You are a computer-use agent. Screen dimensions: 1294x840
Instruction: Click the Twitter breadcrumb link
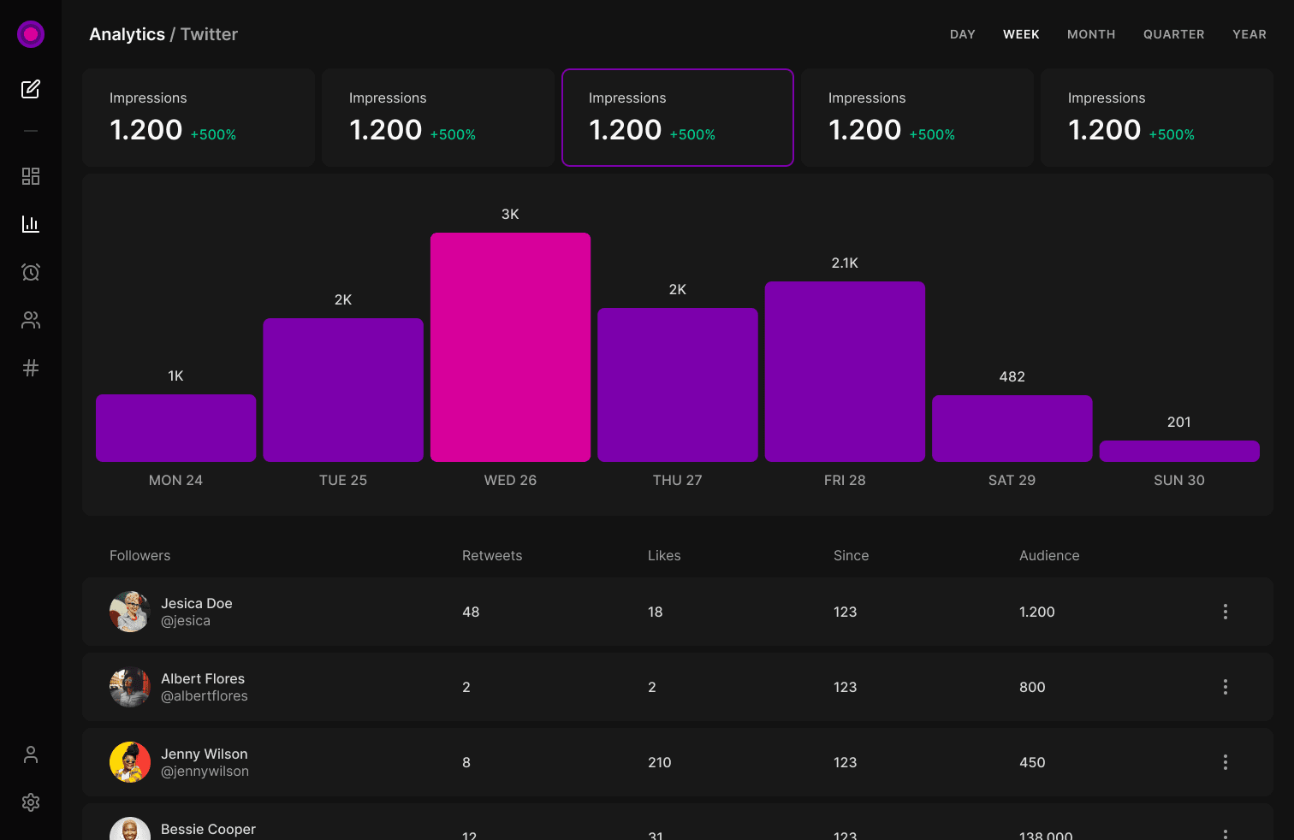coord(209,34)
